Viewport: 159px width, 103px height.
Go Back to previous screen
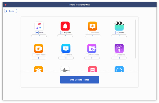11,11
